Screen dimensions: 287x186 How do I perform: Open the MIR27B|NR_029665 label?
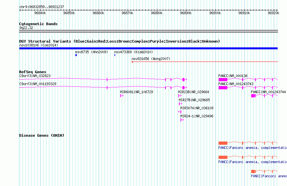point(194,100)
